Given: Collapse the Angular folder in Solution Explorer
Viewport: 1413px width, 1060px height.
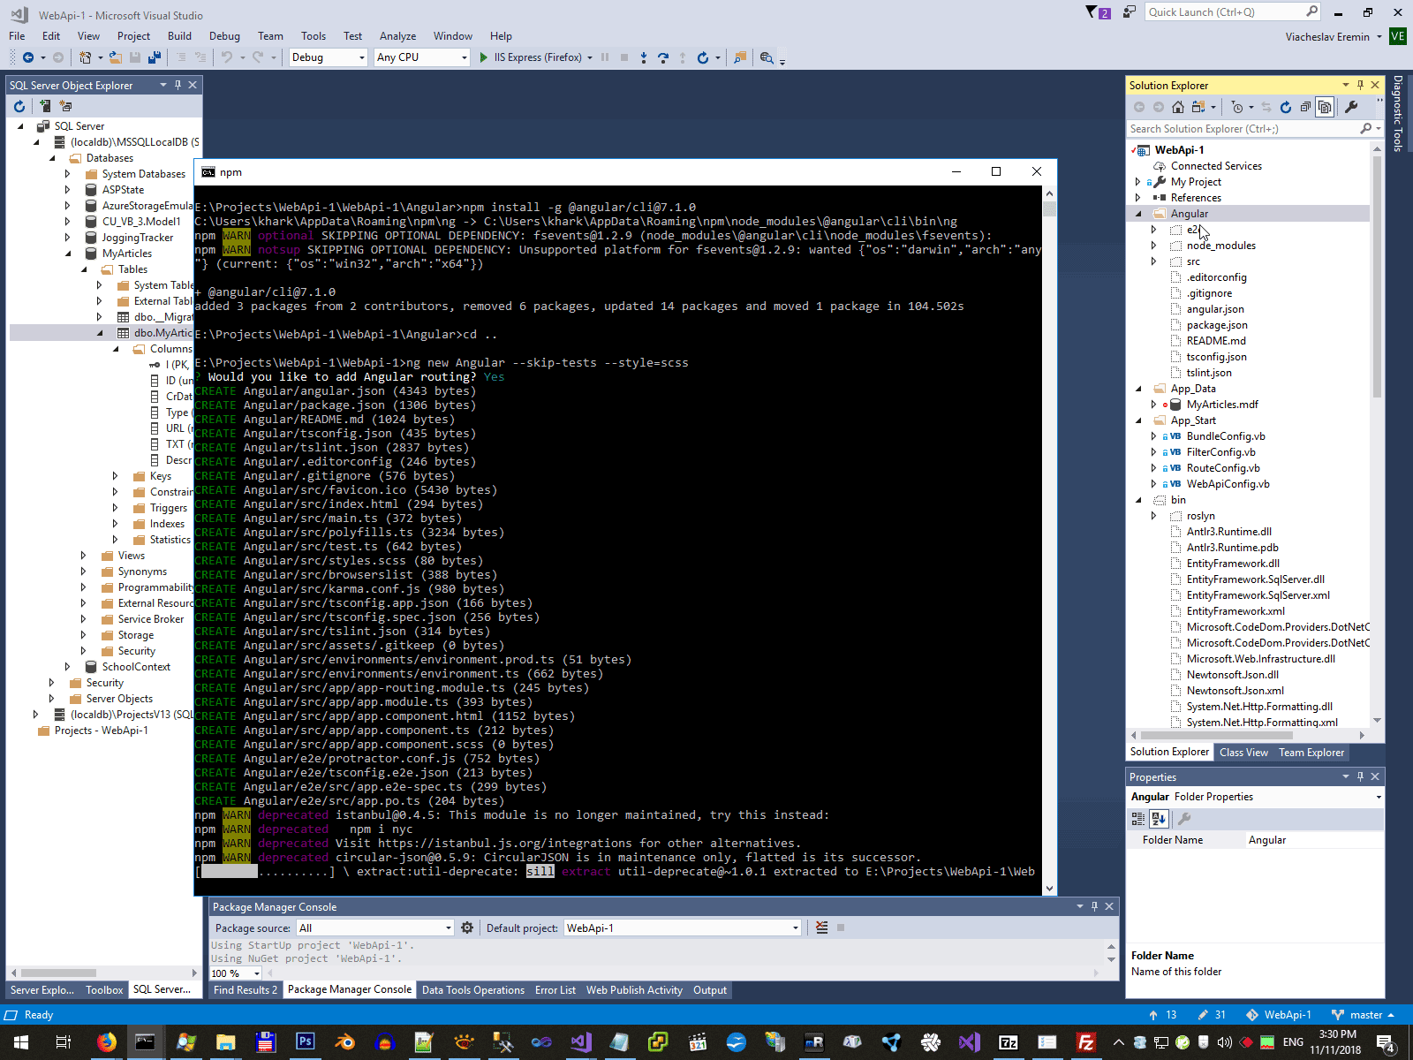Looking at the screenshot, I should tap(1137, 214).
